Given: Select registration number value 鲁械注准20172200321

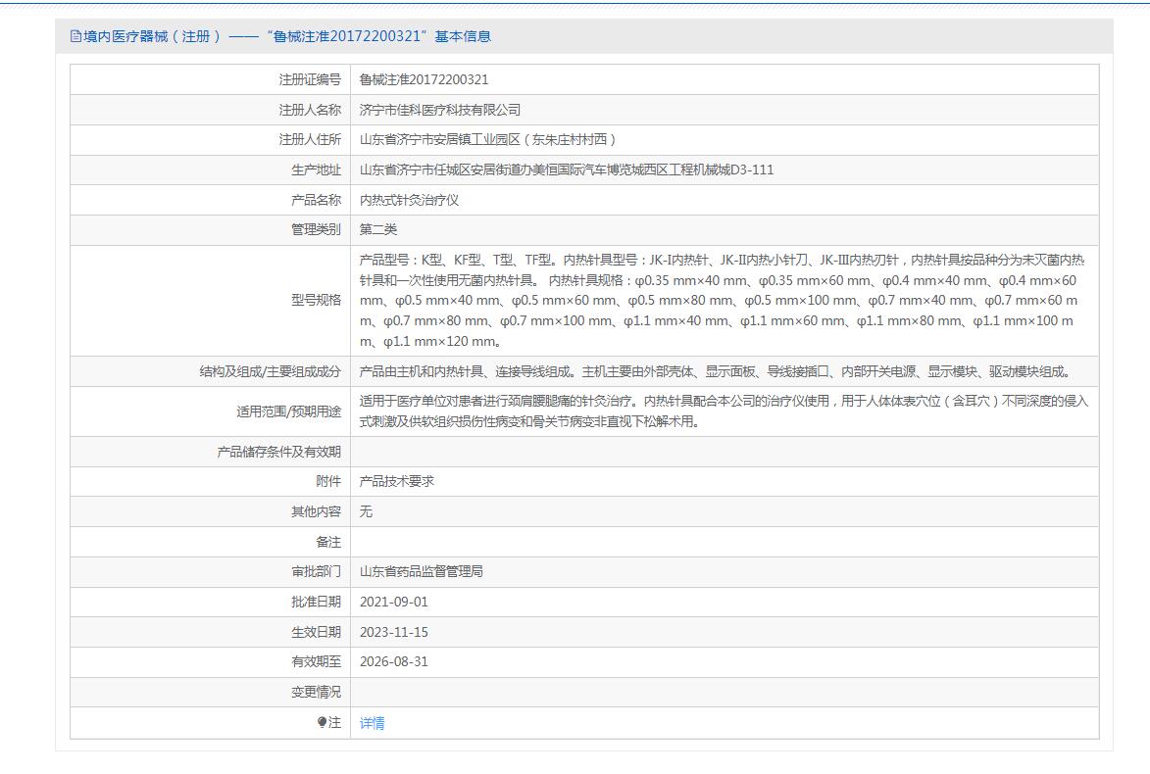Looking at the screenshot, I should (424, 79).
